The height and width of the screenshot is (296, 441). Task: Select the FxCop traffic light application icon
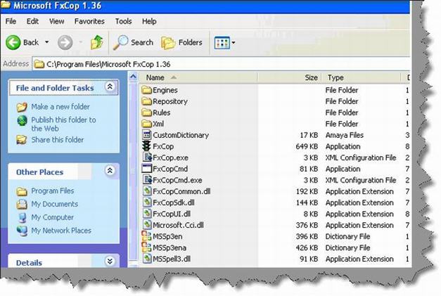click(146, 146)
